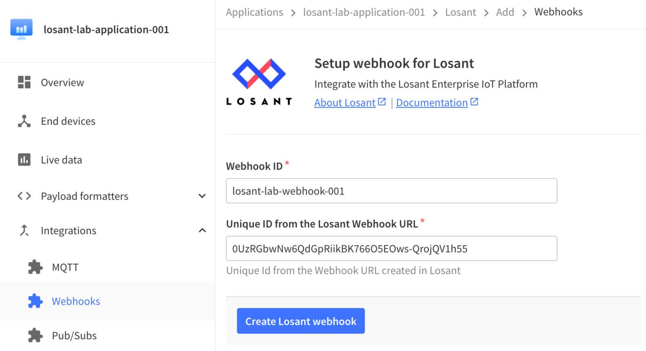Click the Pub/Subs puzzle piece icon
This screenshot has width=646, height=351.
click(35, 335)
